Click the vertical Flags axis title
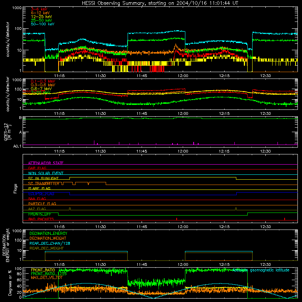Viewport: 302px width, 302px height. pos(15,188)
